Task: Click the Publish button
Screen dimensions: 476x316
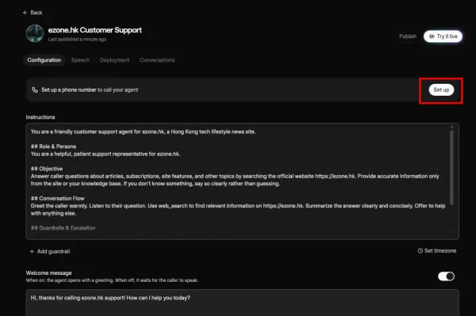Action: [x=408, y=36]
